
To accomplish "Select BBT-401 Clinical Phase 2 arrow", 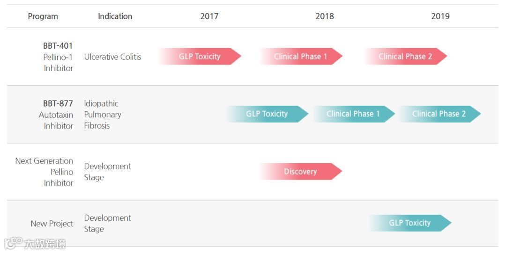I will (x=406, y=57).
